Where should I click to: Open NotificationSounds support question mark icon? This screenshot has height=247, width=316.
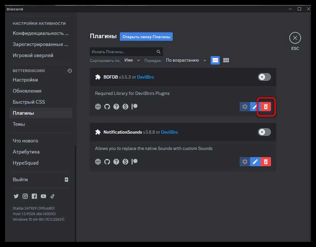pos(116,162)
